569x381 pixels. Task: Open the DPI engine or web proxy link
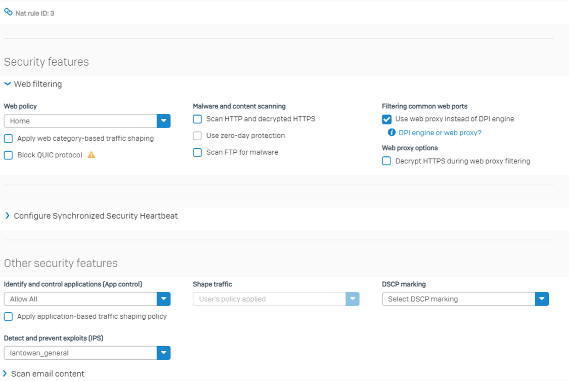pos(440,133)
